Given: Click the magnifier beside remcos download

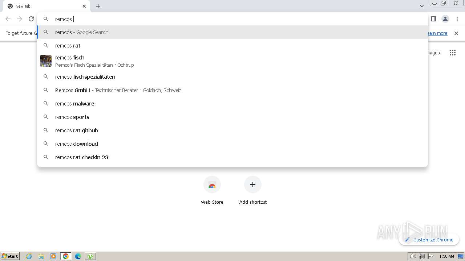Looking at the screenshot, I should 46,144.
